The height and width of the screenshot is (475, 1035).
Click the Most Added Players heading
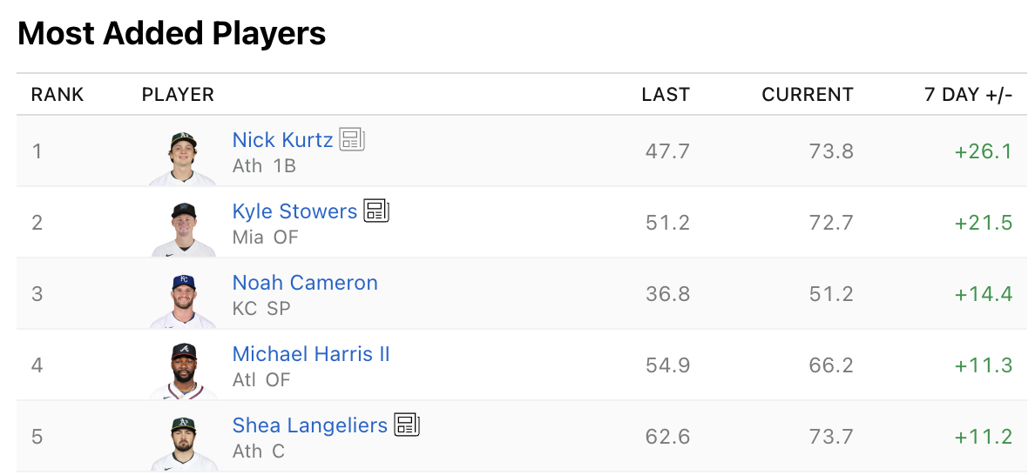(172, 34)
